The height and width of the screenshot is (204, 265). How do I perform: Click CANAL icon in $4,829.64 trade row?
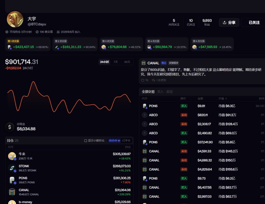pyautogui.click(x=145, y=169)
